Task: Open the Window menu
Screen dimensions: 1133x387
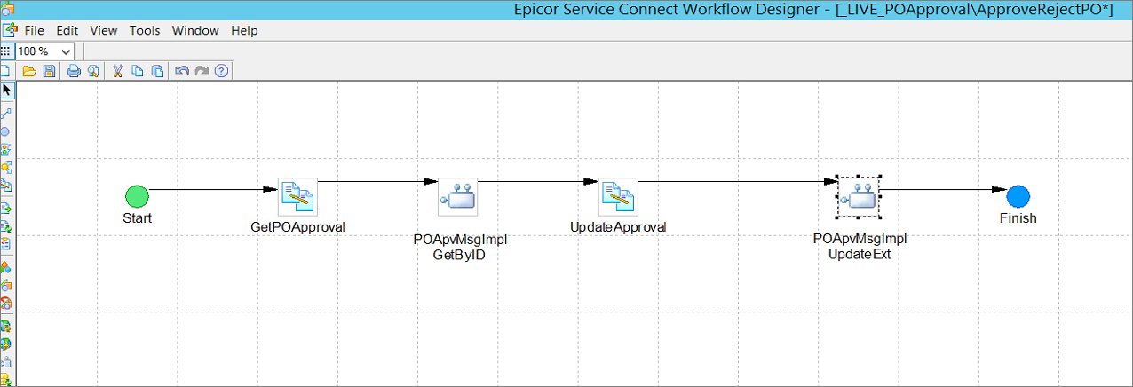Action: click(195, 30)
